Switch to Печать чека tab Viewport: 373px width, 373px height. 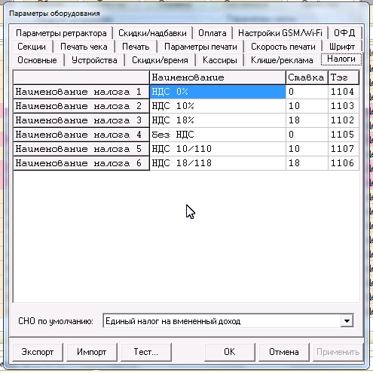pyautogui.click(x=84, y=47)
